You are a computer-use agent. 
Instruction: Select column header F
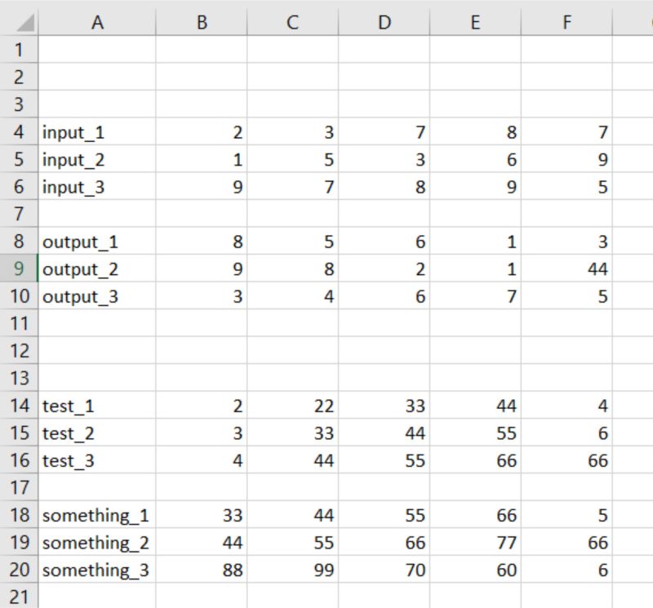(x=567, y=22)
